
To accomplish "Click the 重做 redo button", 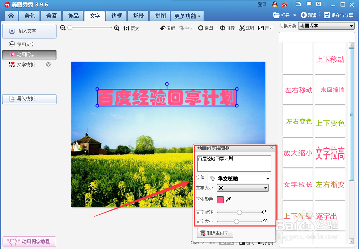I will tap(186, 28).
